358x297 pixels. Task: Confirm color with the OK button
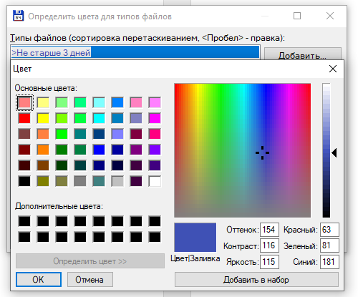coord(39,280)
